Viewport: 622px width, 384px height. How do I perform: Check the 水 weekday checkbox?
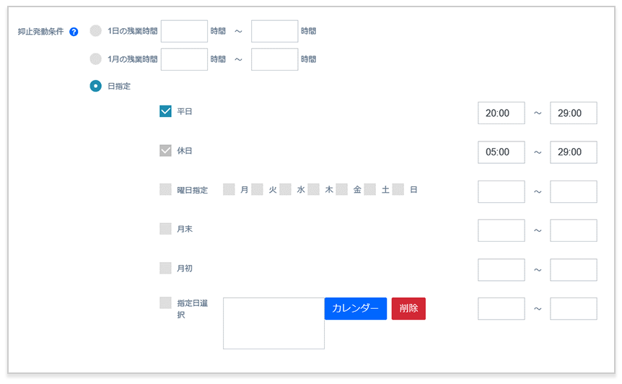click(285, 190)
